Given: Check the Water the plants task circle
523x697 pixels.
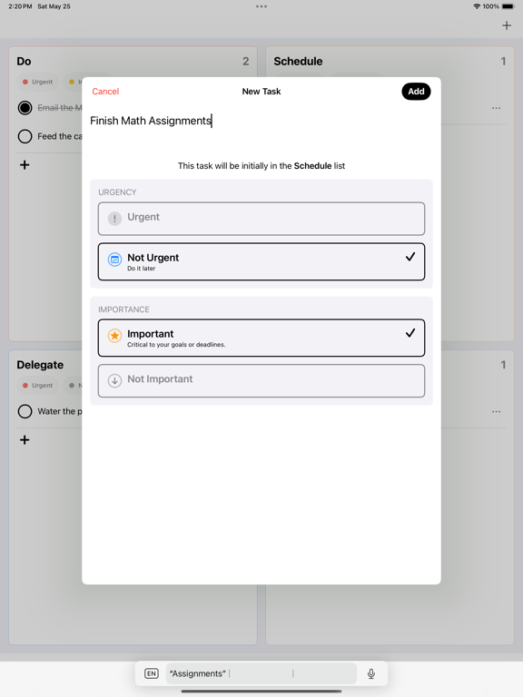Looking at the screenshot, I should tap(25, 411).
